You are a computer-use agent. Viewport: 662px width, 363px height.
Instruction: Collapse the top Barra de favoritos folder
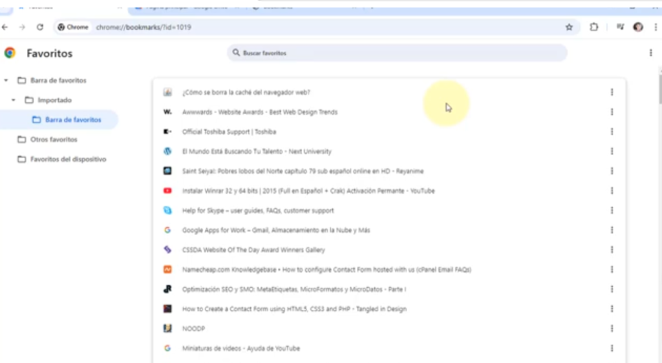click(6, 81)
